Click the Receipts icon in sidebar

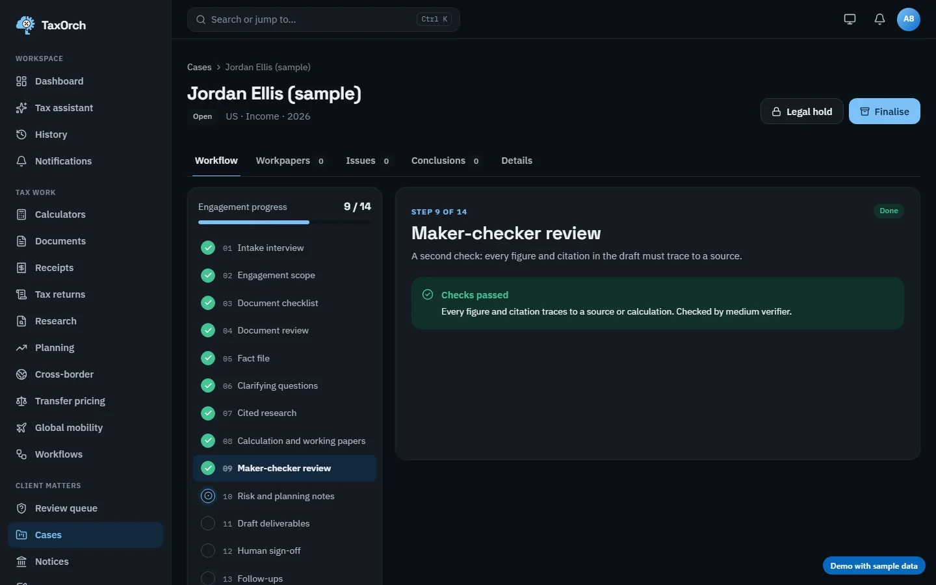click(x=21, y=268)
